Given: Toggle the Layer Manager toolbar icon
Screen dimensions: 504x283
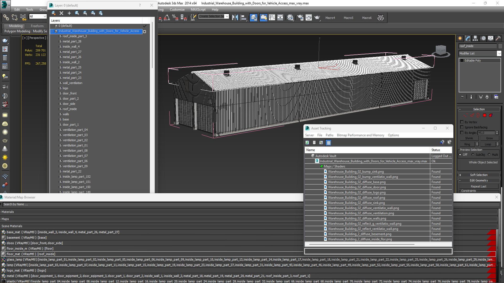Looking at the screenshot, I should (x=254, y=18).
